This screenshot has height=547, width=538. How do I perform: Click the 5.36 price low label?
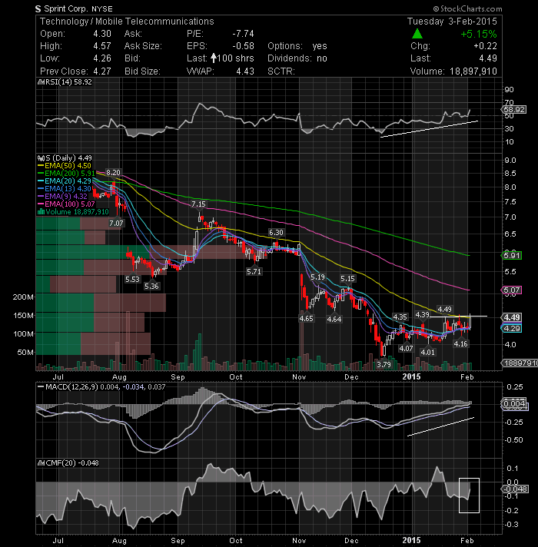151,286
